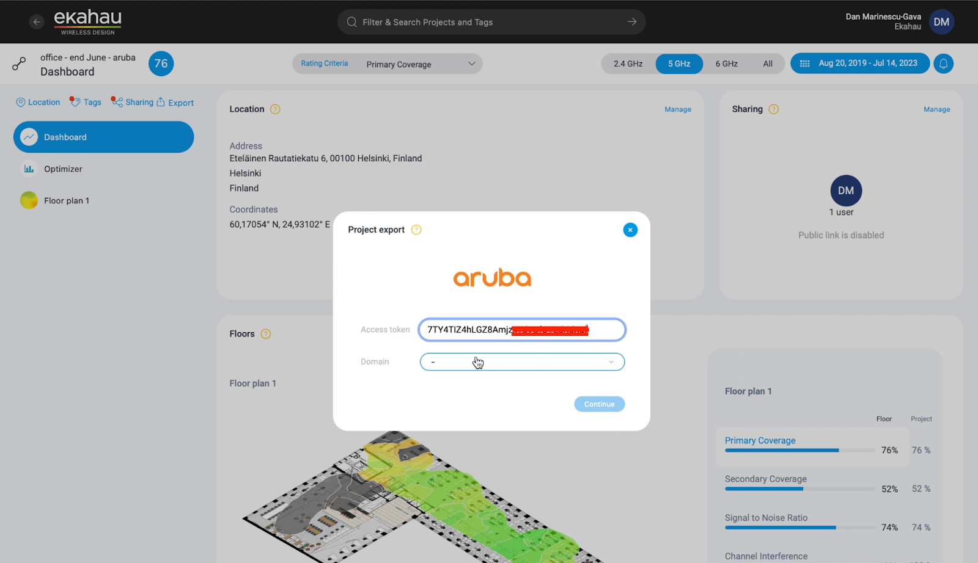Go to Dashboard in sidebar
The image size is (978, 563).
pyautogui.click(x=103, y=137)
